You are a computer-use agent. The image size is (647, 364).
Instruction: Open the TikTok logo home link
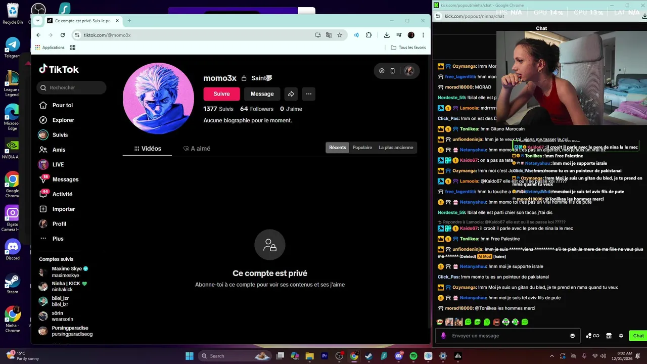tap(59, 69)
